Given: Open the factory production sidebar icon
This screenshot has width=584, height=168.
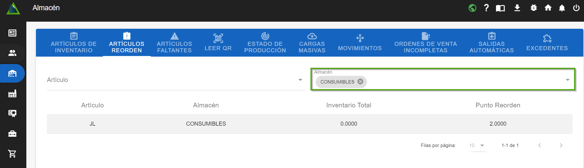Looking at the screenshot, I should pos(12,93).
